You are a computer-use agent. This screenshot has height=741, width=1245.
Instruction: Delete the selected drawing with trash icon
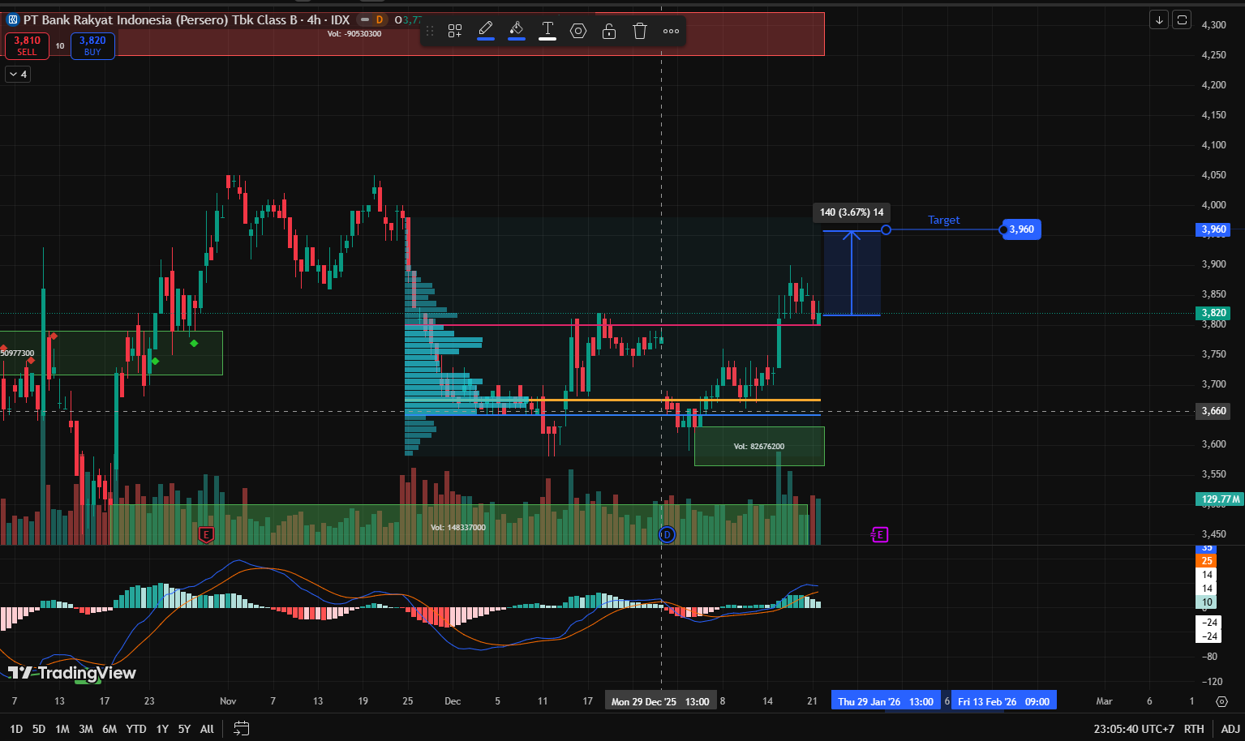(640, 31)
